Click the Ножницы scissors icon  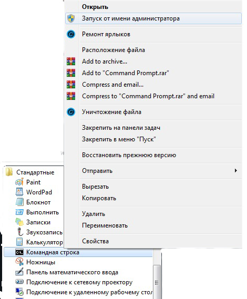pos(19,262)
